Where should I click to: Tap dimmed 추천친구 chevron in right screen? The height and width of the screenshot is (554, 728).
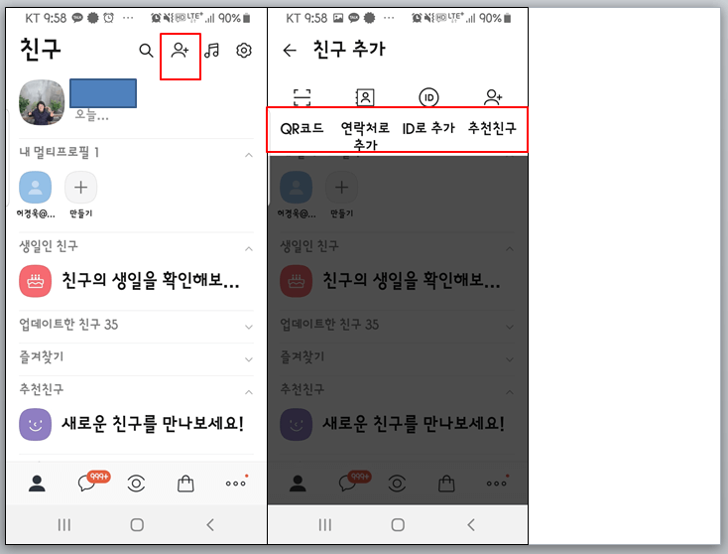510,392
